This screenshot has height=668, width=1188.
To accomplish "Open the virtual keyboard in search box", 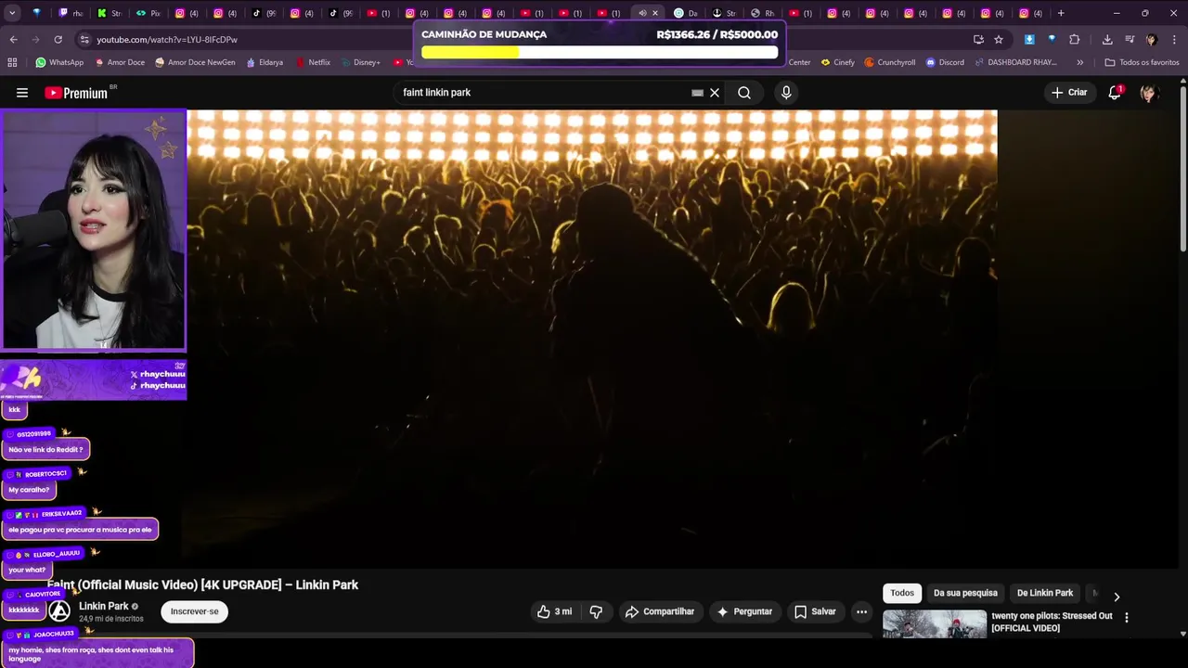I will point(697,93).
